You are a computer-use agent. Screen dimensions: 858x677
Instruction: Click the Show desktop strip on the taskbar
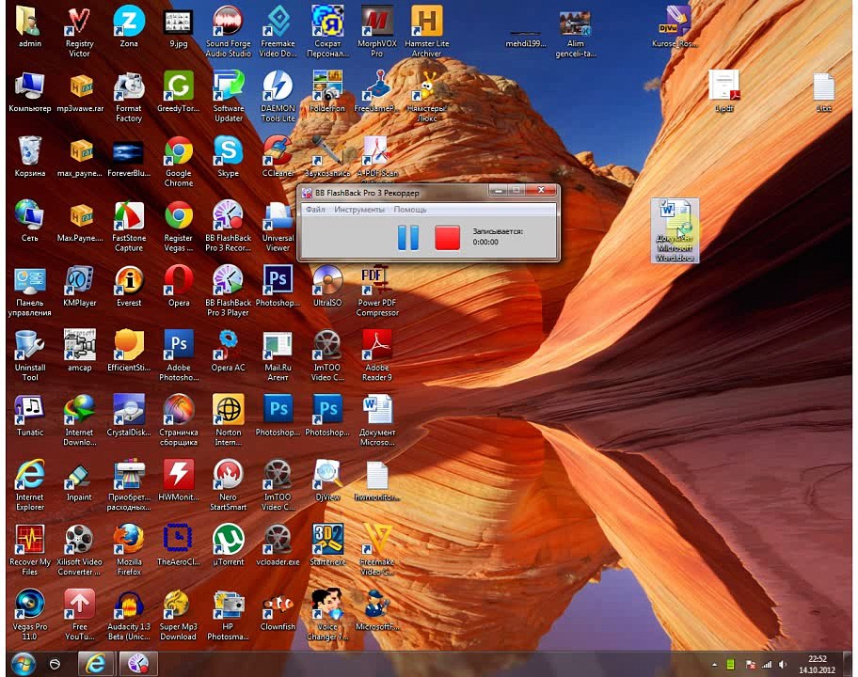point(847,664)
